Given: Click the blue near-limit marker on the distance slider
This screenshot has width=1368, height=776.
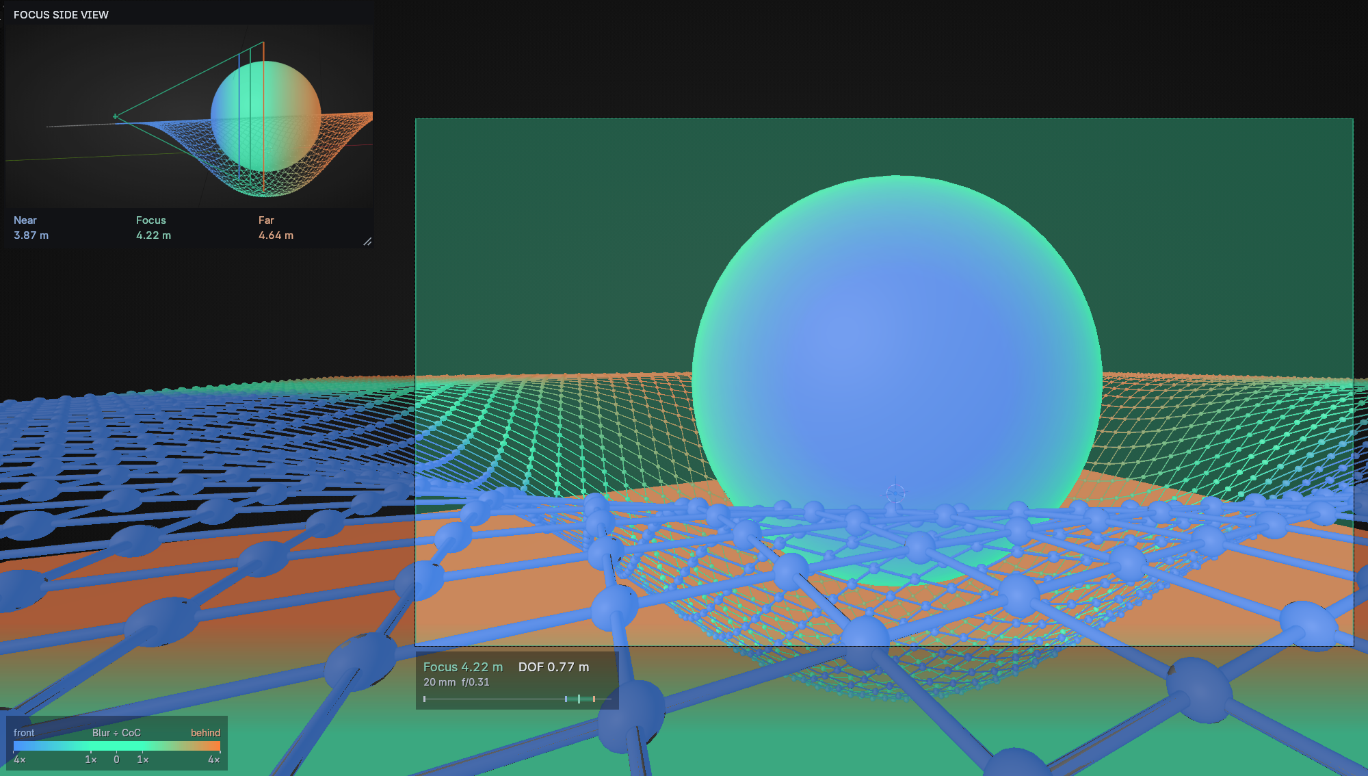Looking at the screenshot, I should (x=566, y=699).
